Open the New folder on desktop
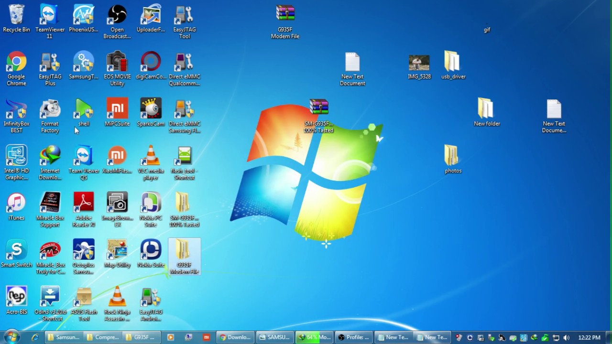This screenshot has width=612, height=344. (x=487, y=113)
